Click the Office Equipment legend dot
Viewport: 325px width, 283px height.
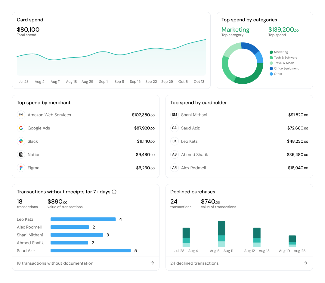pyautogui.click(x=271, y=68)
